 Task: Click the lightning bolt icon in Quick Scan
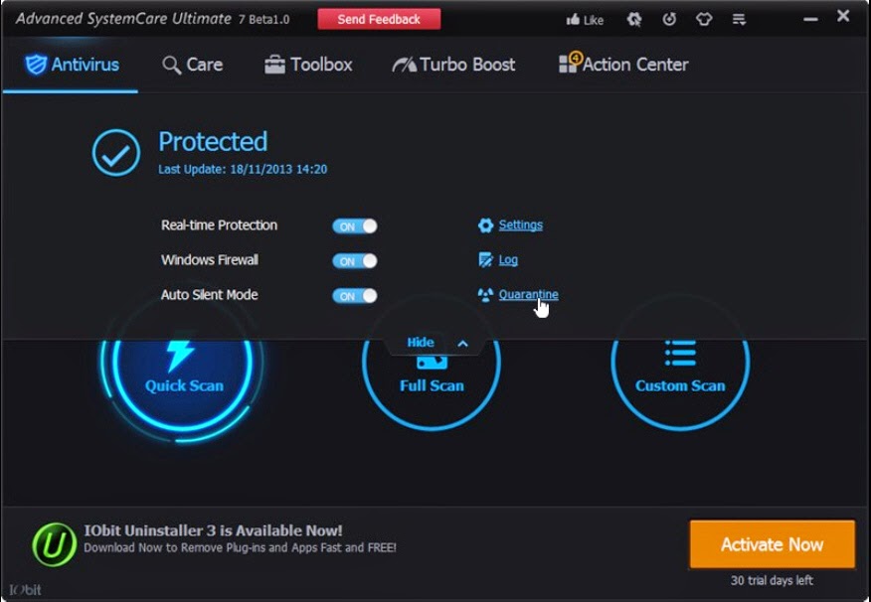(180, 356)
